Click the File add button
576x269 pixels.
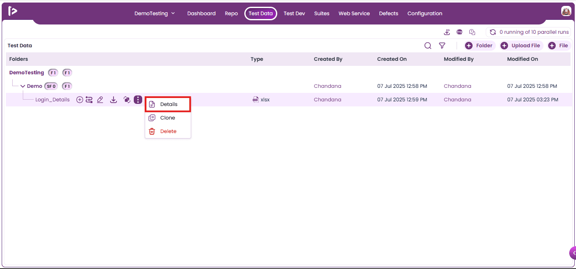[559, 46]
